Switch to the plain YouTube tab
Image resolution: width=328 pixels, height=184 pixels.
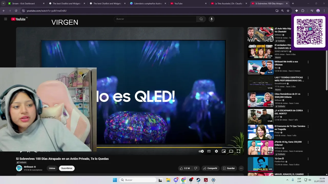click(188, 4)
